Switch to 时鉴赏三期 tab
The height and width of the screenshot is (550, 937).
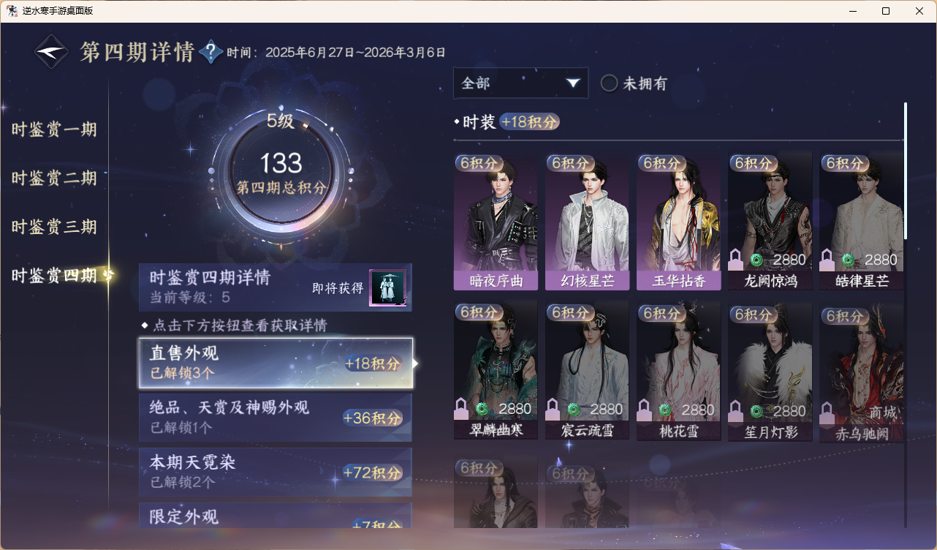click(x=54, y=227)
